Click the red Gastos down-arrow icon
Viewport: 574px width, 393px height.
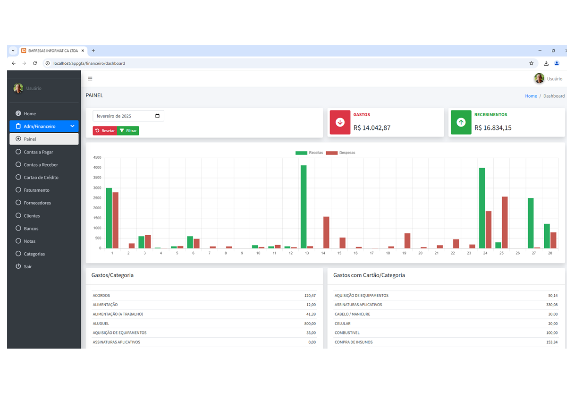coord(340,122)
